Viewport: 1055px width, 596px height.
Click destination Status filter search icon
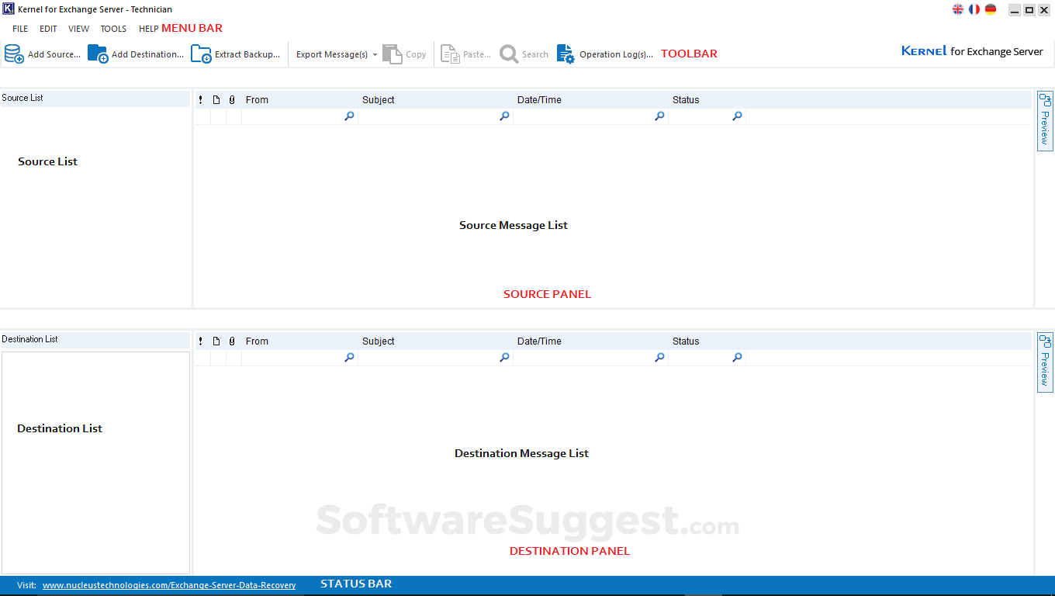pyautogui.click(x=737, y=358)
